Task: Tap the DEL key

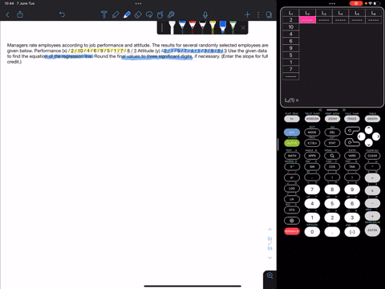Action: (332, 132)
